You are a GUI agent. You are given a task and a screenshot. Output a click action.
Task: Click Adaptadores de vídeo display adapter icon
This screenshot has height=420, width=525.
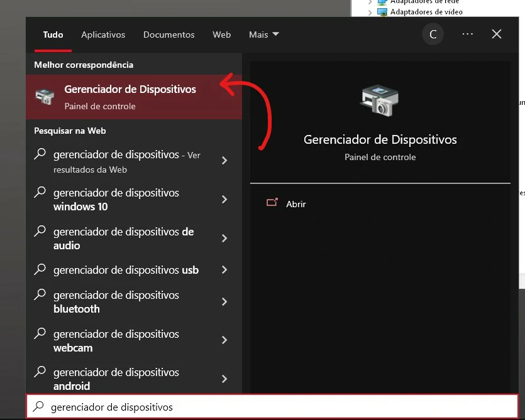coord(382,13)
